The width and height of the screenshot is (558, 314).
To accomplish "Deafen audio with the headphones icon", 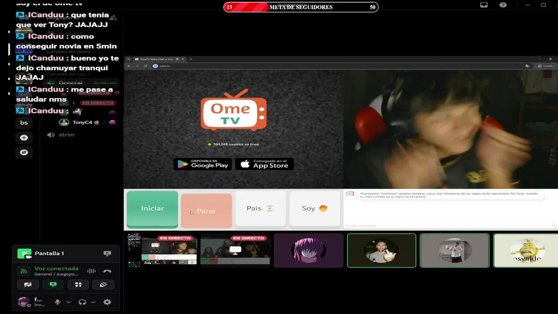I will (82, 302).
